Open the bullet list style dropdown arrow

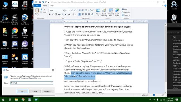(88, 10)
